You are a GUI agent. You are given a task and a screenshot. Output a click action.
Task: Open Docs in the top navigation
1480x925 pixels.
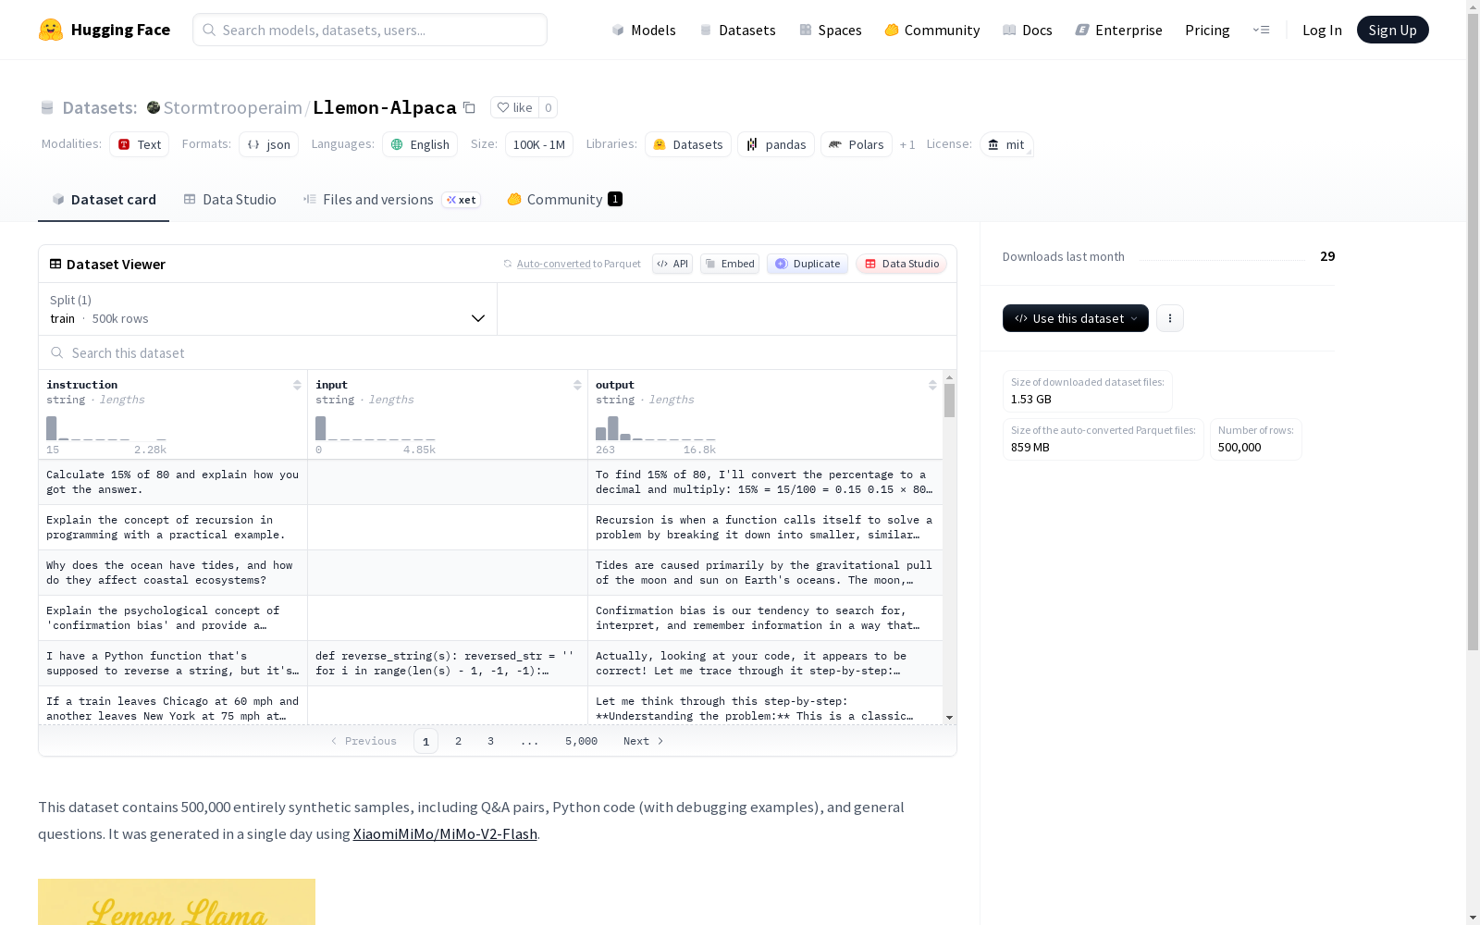pos(1028,30)
